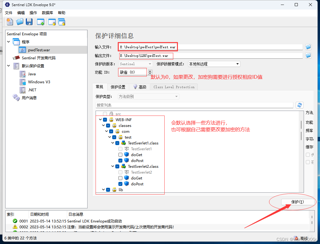Click the 保护(T) button

pyautogui.click(x=297, y=202)
